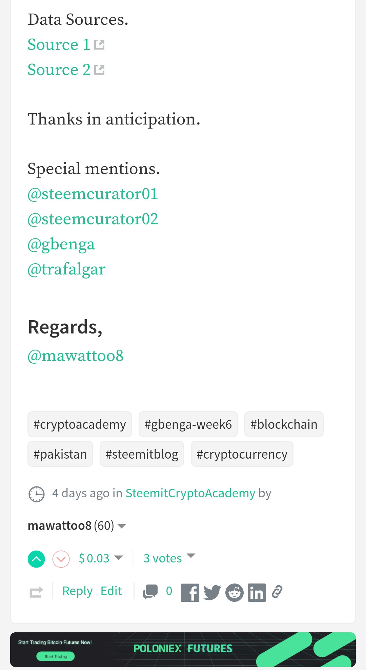Image resolution: width=366 pixels, height=670 pixels.
Task: Open the #cryptoacademy tag
Action: click(80, 424)
